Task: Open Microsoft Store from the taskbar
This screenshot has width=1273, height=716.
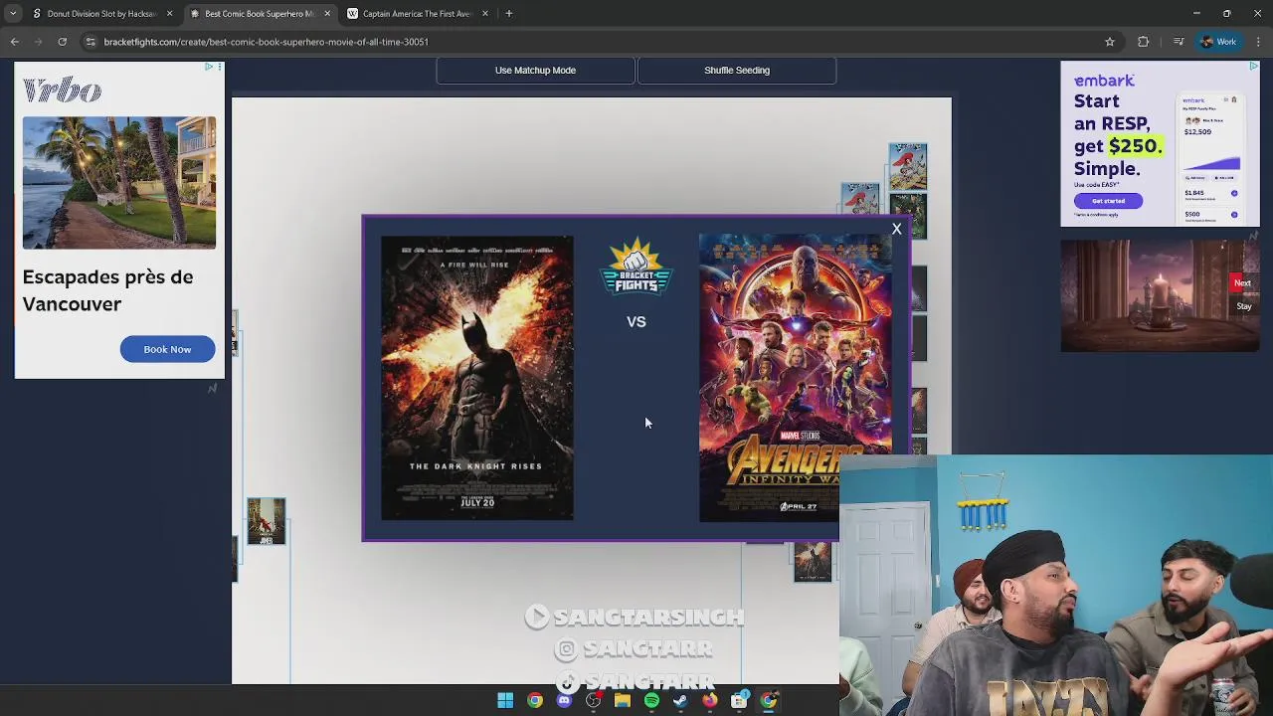Action: point(739,701)
